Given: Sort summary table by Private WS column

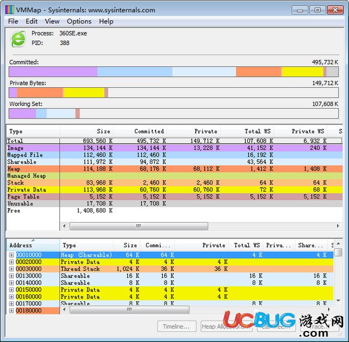Looking at the screenshot, I should tap(301, 131).
